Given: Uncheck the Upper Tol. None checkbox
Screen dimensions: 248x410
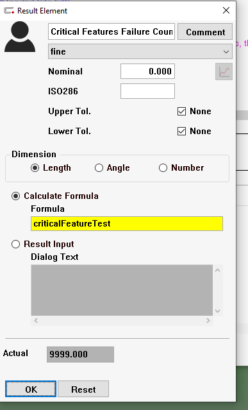Looking at the screenshot, I should click(x=181, y=112).
